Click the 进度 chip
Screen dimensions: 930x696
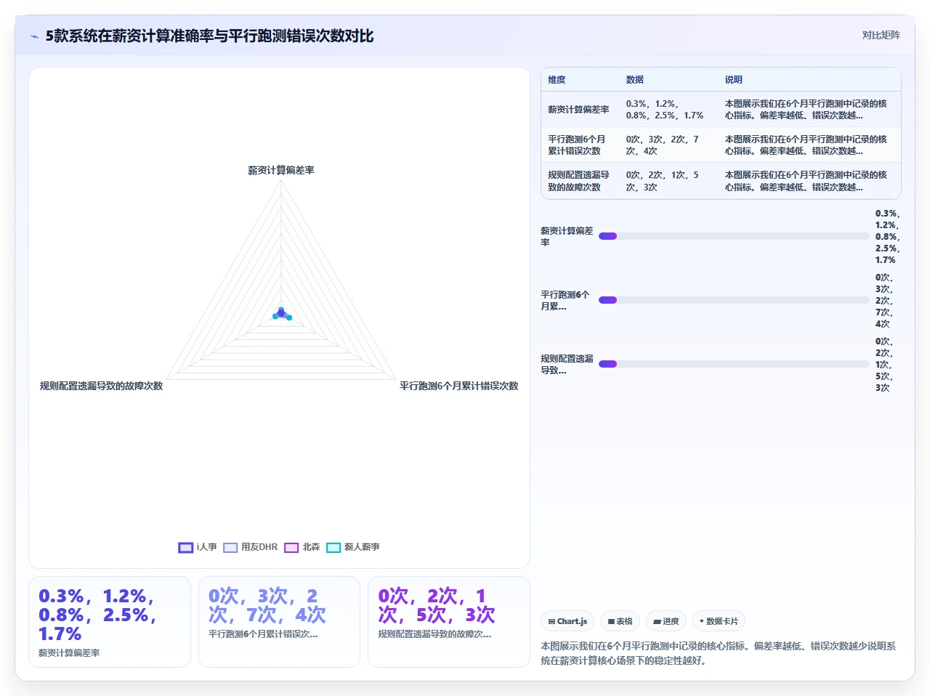pyautogui.click(x=666, y=621)
